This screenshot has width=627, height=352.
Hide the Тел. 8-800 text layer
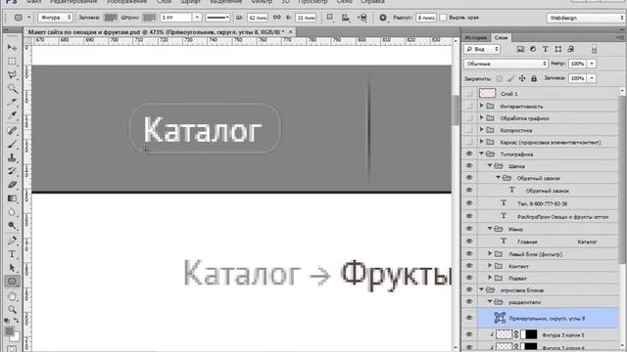click(x=469, y=203)
